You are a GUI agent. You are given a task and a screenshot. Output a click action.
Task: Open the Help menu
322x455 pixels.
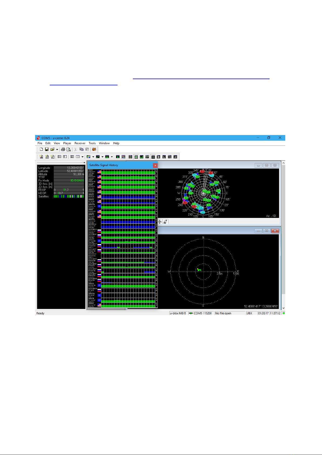click(116, 143)
